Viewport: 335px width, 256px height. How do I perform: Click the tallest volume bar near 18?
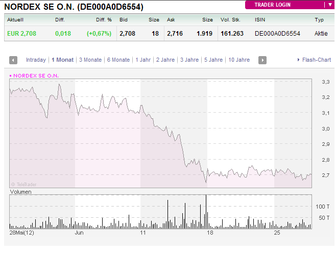click(206, 212)
